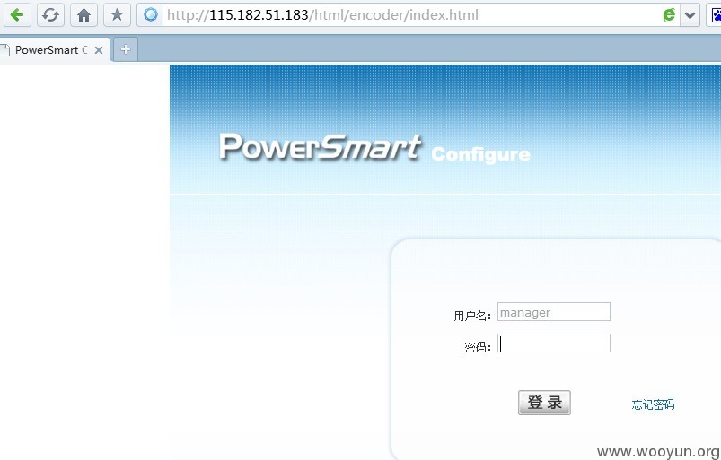The width and height of the screenshot is (721, 460).
Task: Select the address bar URL text
Action: [x=323, y=15]
